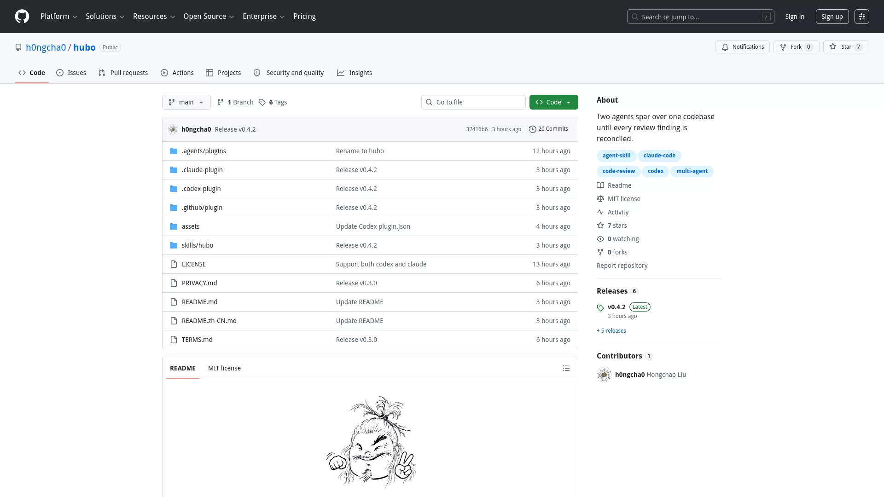Click the .codex-plugin folder icon
Viewport: 884px width, 497px height.
[174, 189]
